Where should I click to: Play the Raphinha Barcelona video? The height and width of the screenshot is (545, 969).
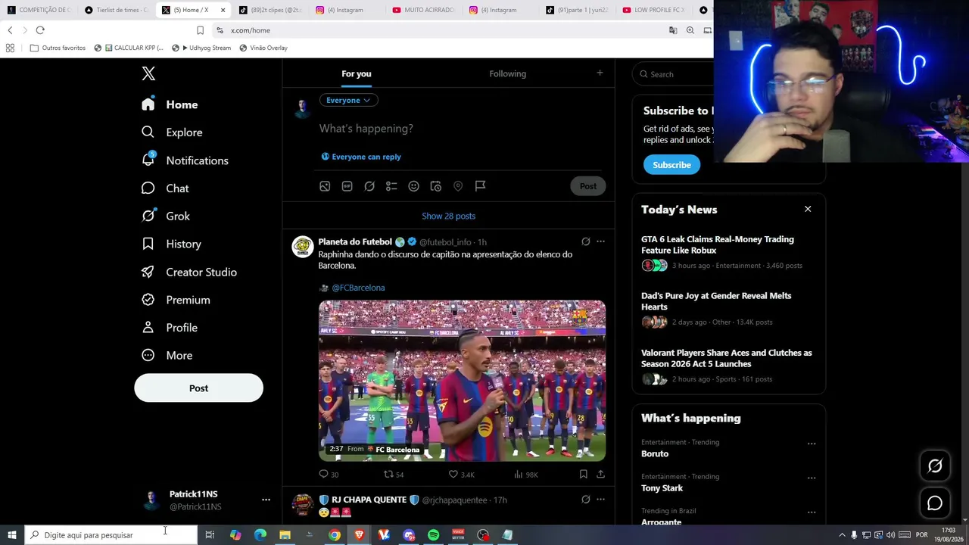(x=462, y=381)
